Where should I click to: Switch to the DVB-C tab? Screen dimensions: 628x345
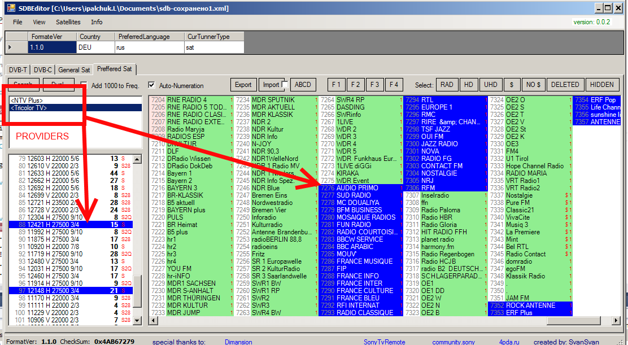(x=42, y=70)
